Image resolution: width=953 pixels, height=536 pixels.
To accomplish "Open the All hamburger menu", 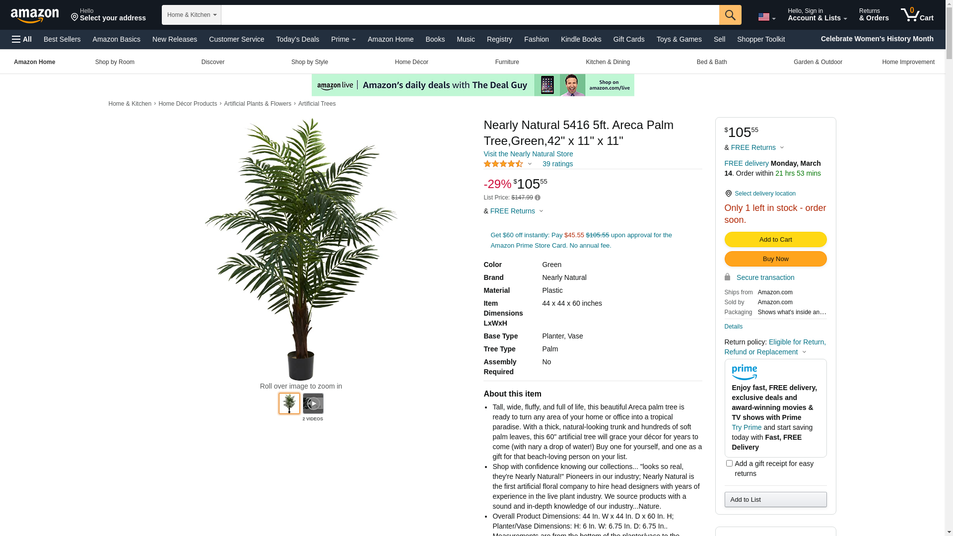I will click(22, 39).
